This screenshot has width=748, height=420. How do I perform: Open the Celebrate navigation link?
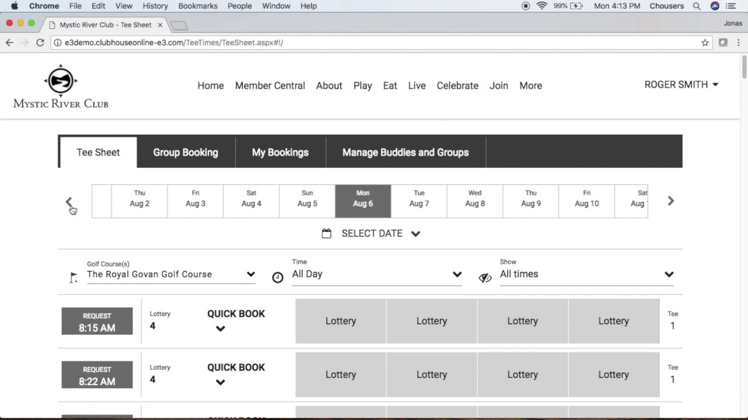(458, 85)
